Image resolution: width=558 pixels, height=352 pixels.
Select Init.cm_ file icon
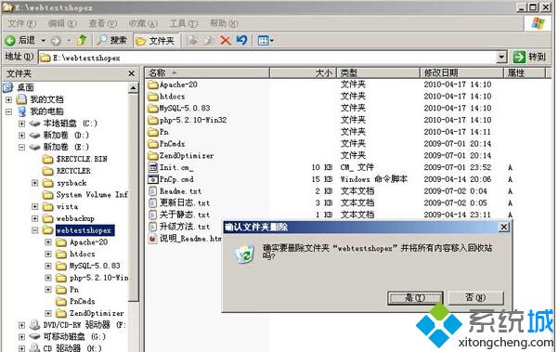[x=153, y=167]
